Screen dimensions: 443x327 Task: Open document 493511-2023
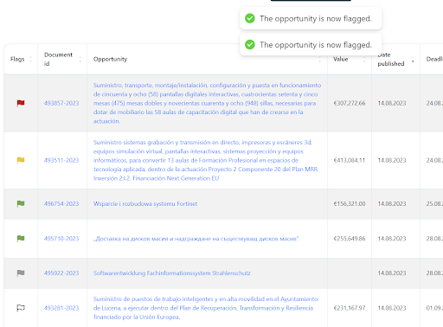click(61, 160)
